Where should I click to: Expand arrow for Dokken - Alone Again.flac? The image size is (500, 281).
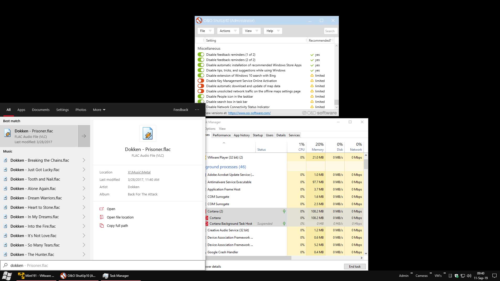tap(84, 188)
